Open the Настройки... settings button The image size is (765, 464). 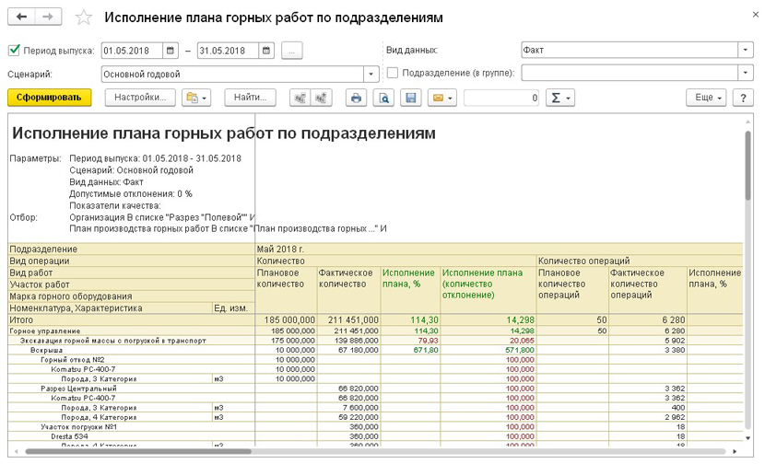click(140, 98)
